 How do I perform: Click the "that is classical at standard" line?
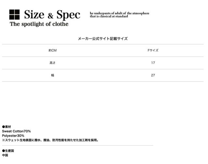(x=109, y=16)
